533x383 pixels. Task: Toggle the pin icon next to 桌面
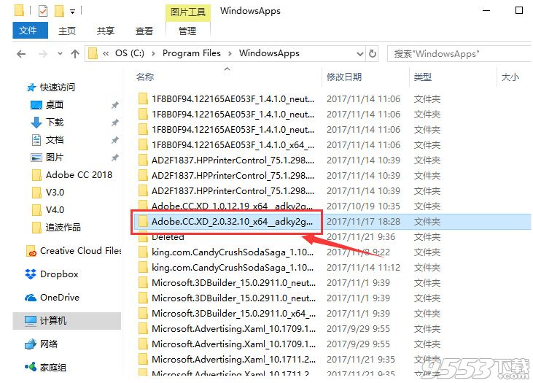(115, 105)
